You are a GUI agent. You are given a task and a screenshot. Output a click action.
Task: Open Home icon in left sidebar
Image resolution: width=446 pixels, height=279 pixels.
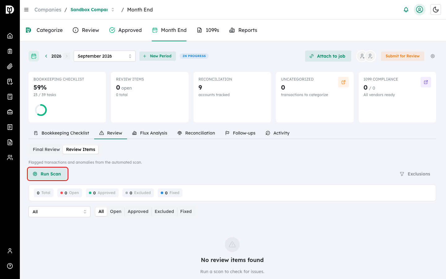point(10,36)
